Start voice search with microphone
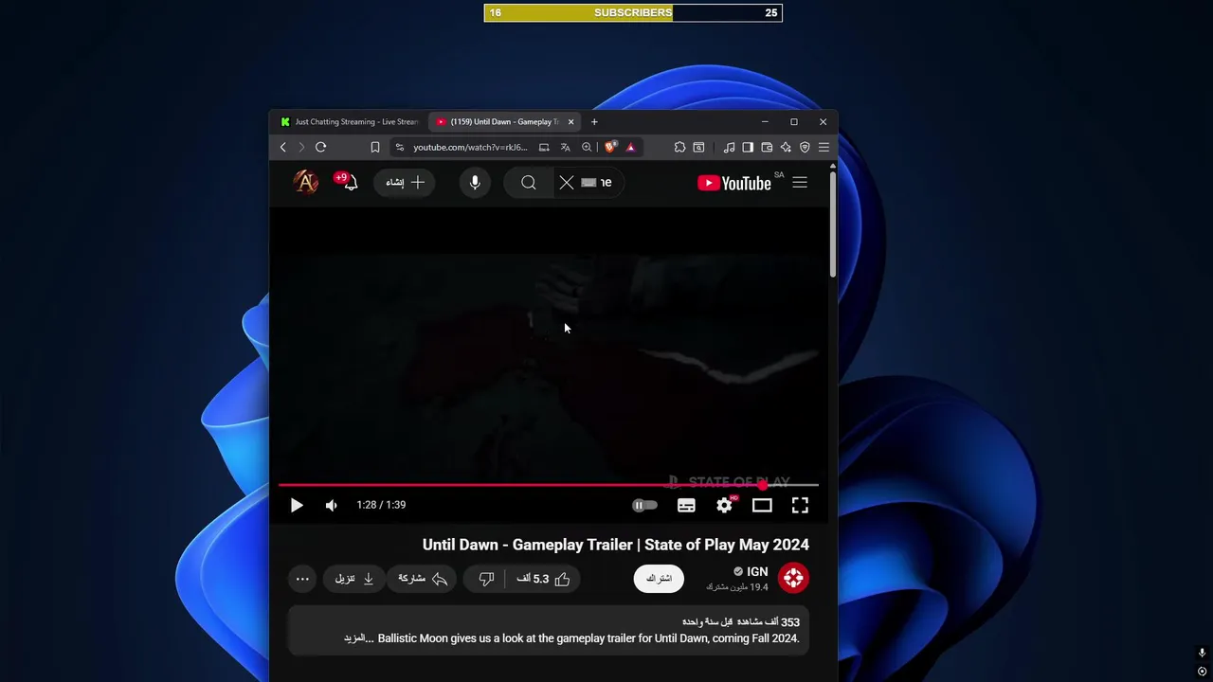Image resolution: width=1213 pixels, height=682 pixels. (x=475, y=183)
